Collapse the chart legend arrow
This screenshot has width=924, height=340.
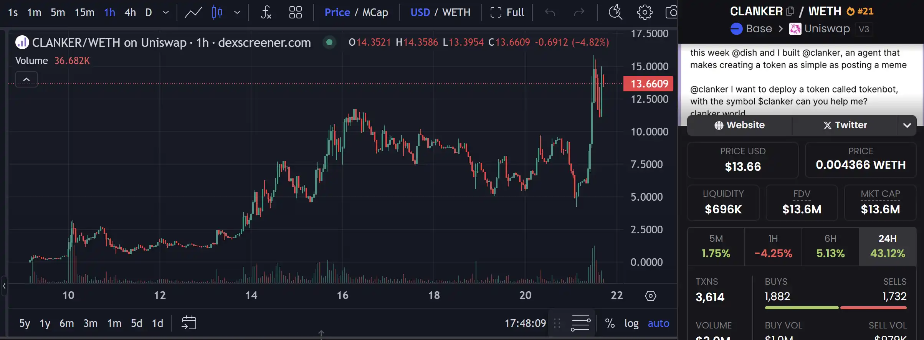26,79
